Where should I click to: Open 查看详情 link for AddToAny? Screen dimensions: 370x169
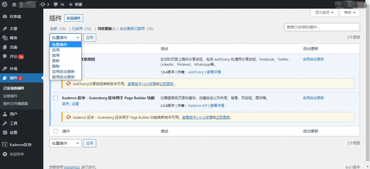tap(214, 72)
